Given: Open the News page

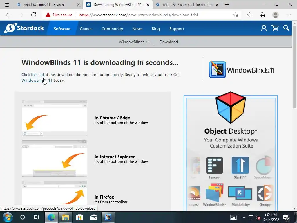Looking at the screenshot, I should coord(137,29).
